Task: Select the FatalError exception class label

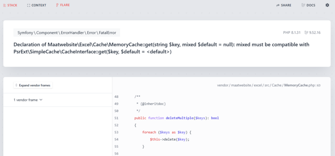Action: (x=67, y=33)
